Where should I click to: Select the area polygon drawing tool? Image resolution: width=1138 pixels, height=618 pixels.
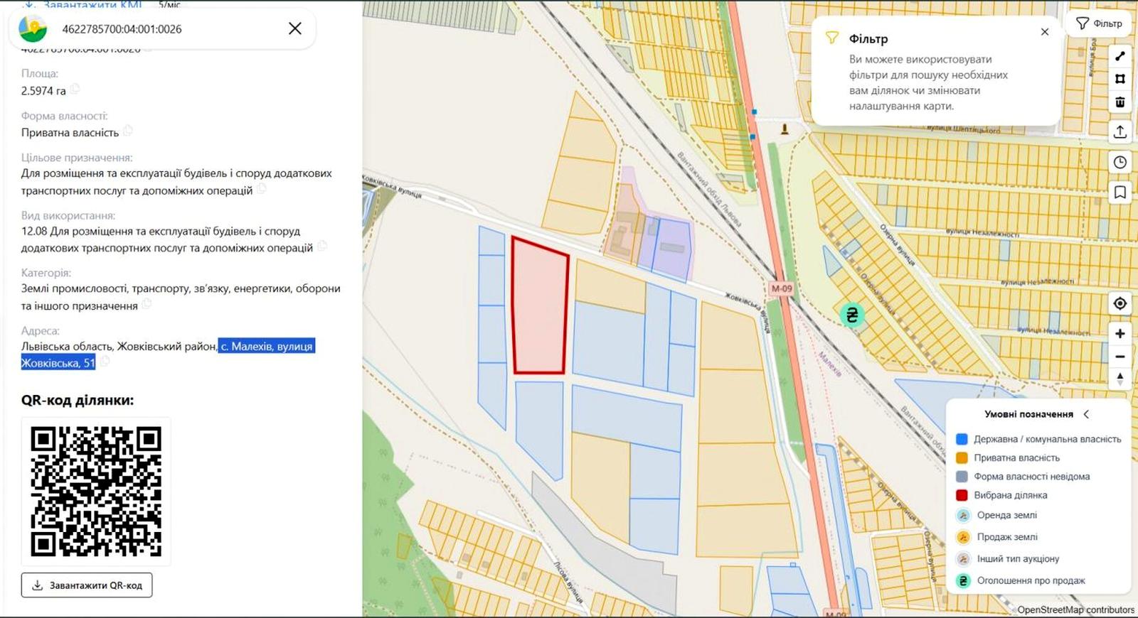(x=1120, y=79)
